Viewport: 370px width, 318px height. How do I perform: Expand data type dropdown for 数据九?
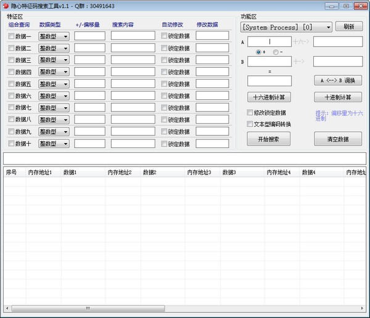coord(54,132)
